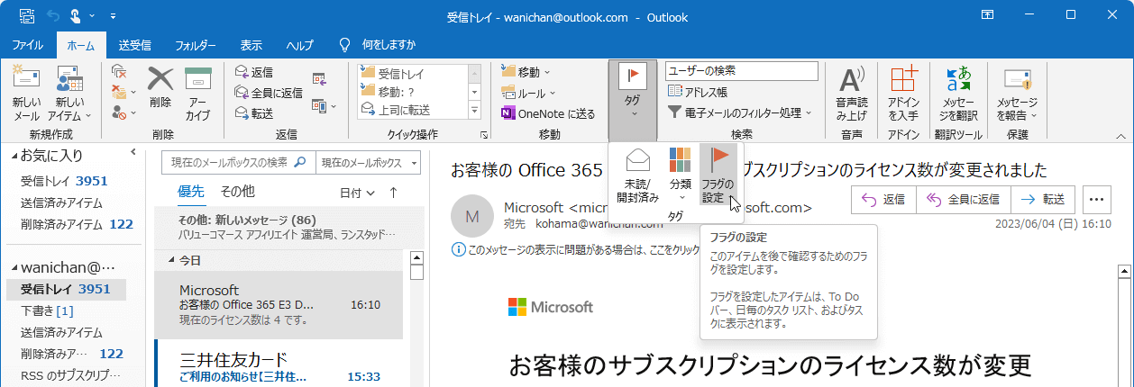This screenshot has width=1134, height=387.
Task: Switch to the ヘルプ tab
Action: [300, 45]
